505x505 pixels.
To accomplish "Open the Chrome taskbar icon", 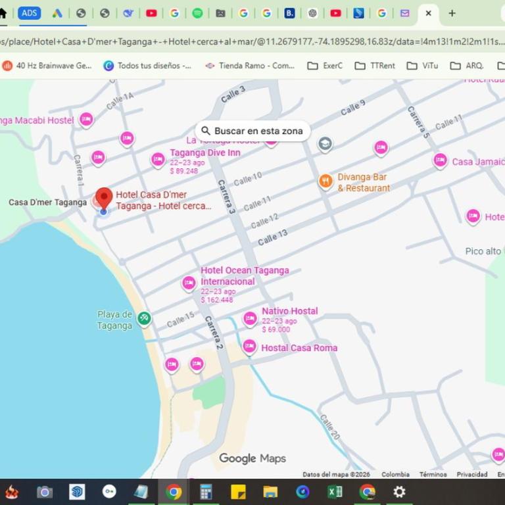I will click(174, 492).
